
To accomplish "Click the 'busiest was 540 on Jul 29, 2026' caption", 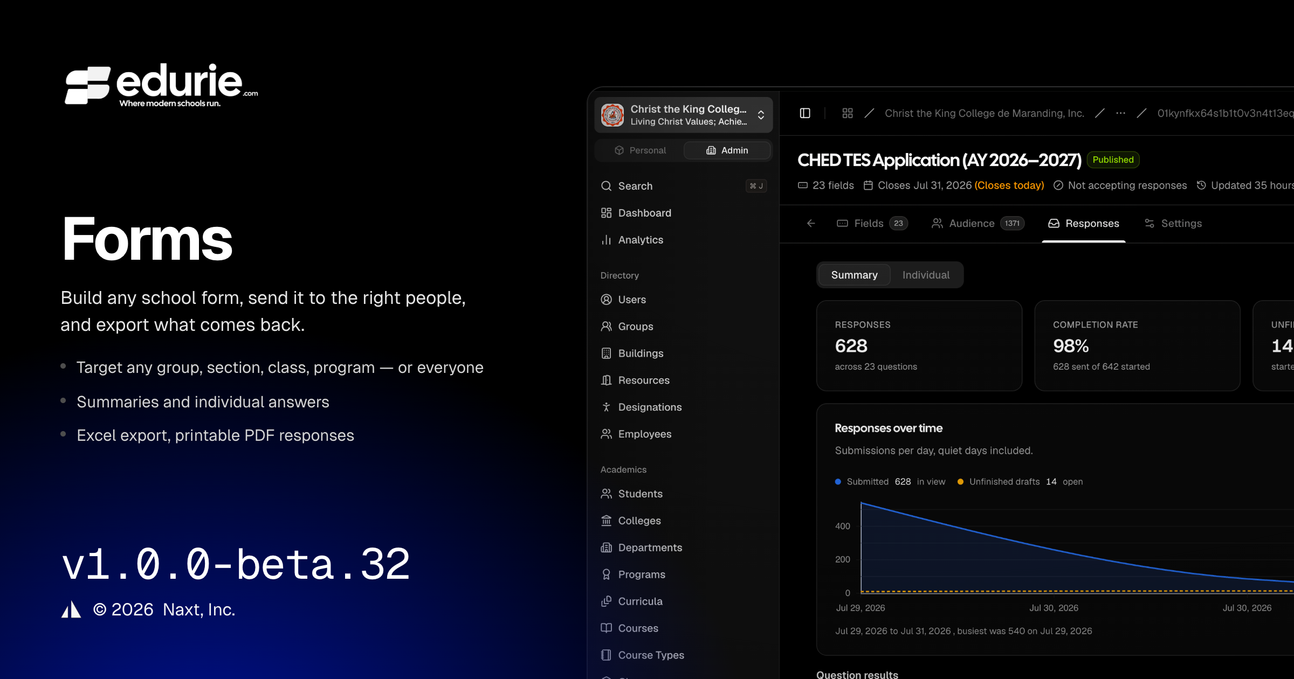I will [x=1024, y=631].
